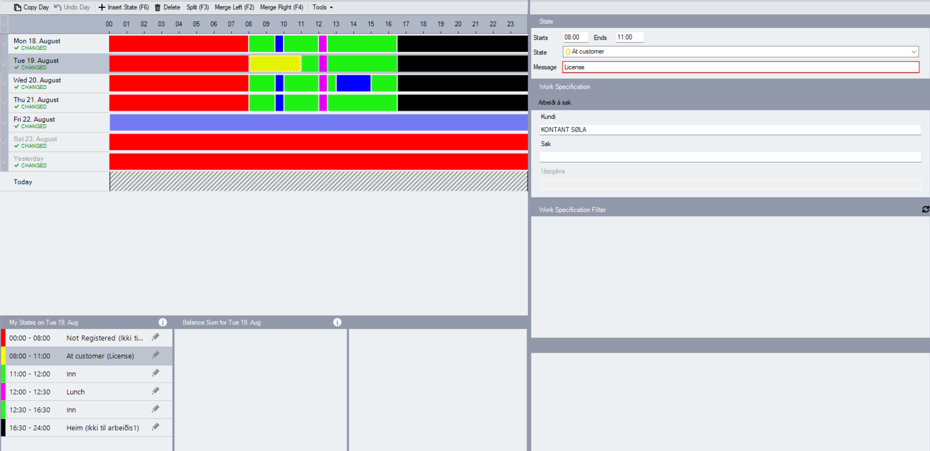Click the Kundi field KONTANT SØLA
Image resolution: width=930 pixels, height=451 pixels.
(x=730, y=130)
